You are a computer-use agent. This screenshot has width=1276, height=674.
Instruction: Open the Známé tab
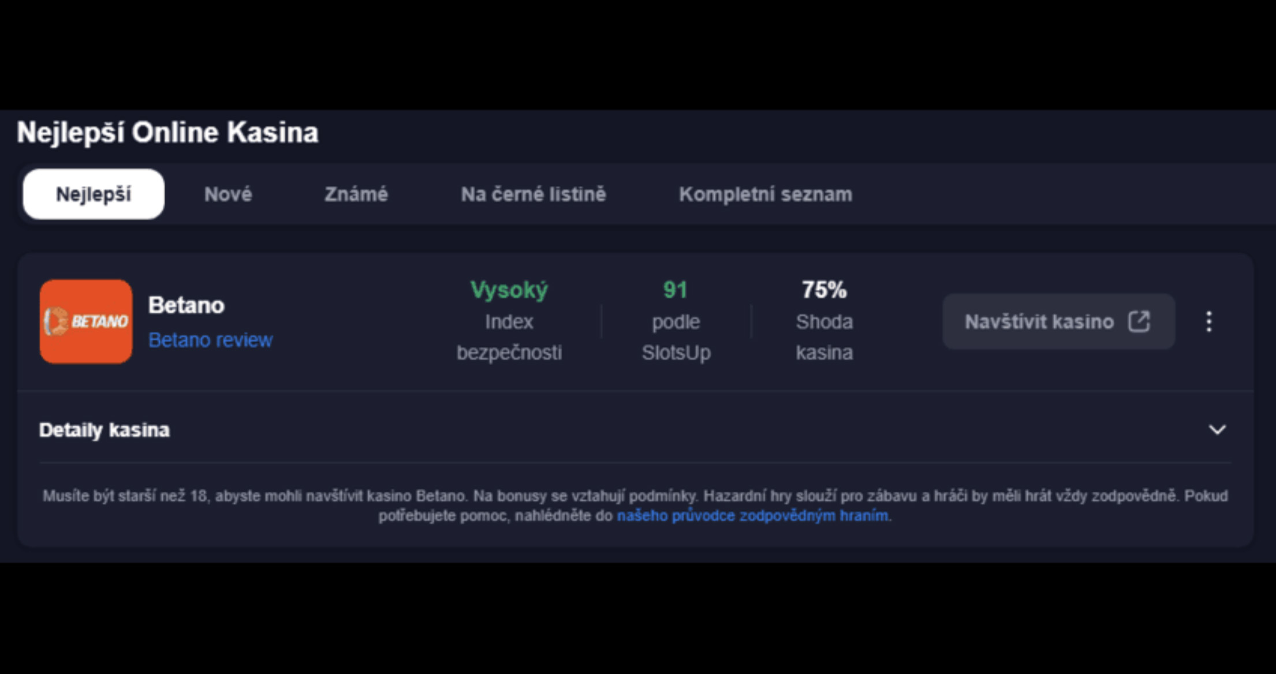tap(356, 194)
